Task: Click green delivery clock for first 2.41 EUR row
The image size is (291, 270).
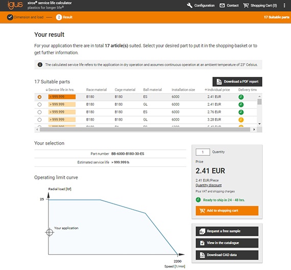Action: point(241,97)
